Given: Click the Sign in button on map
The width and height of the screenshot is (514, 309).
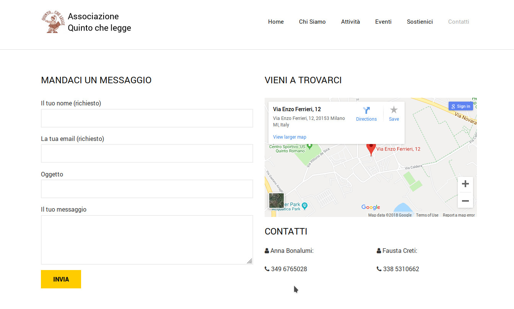Looking at the screenshot, I should 460,106.
